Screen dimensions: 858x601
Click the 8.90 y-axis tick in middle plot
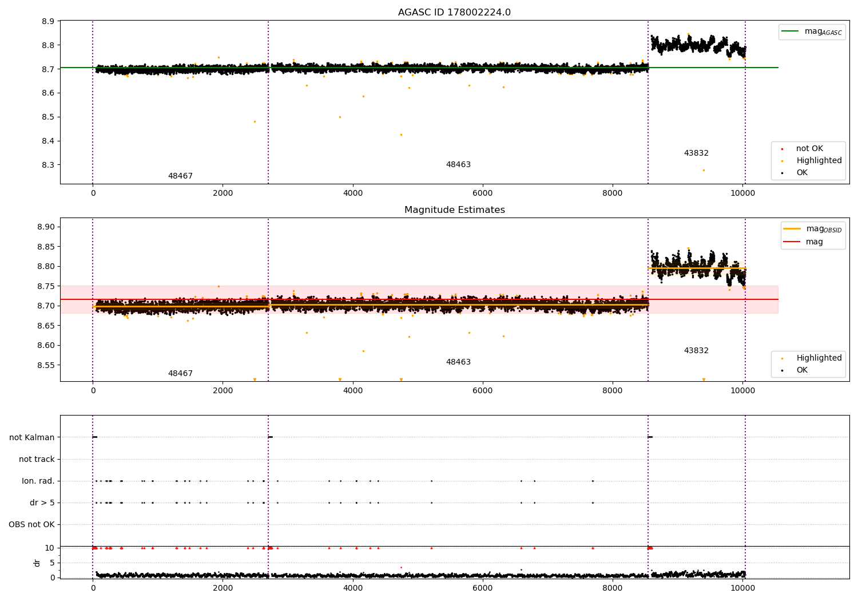[x=46, y=227]
